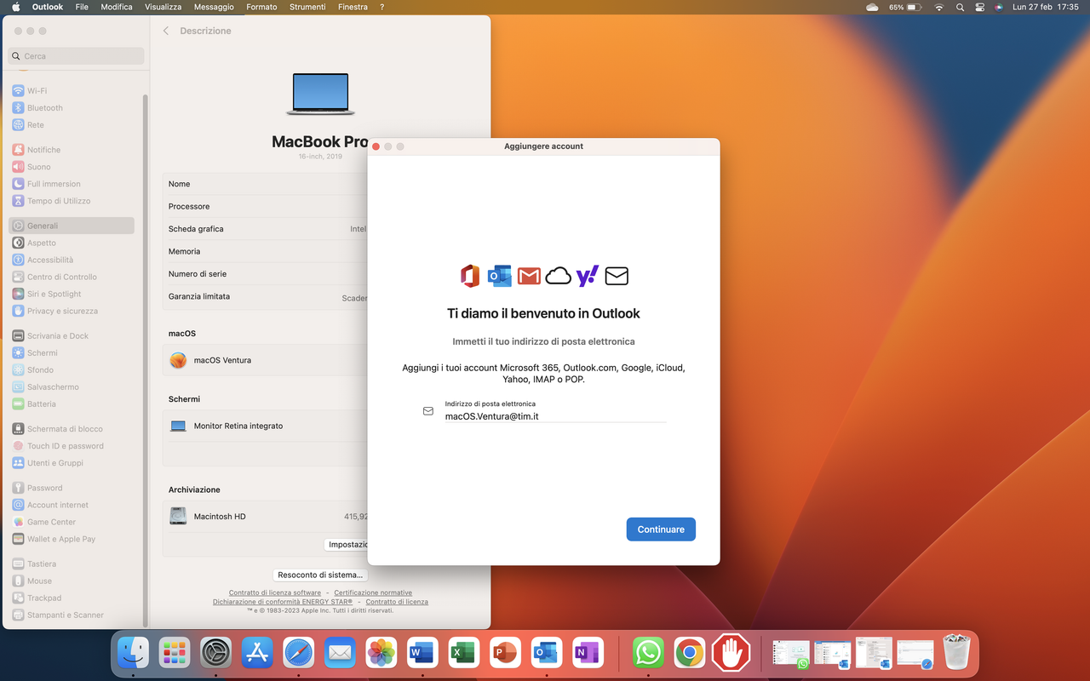Select Generali in the sidebar
Image resolution: width=1090 pixels, height=681 pixels.
coord(72,226)
